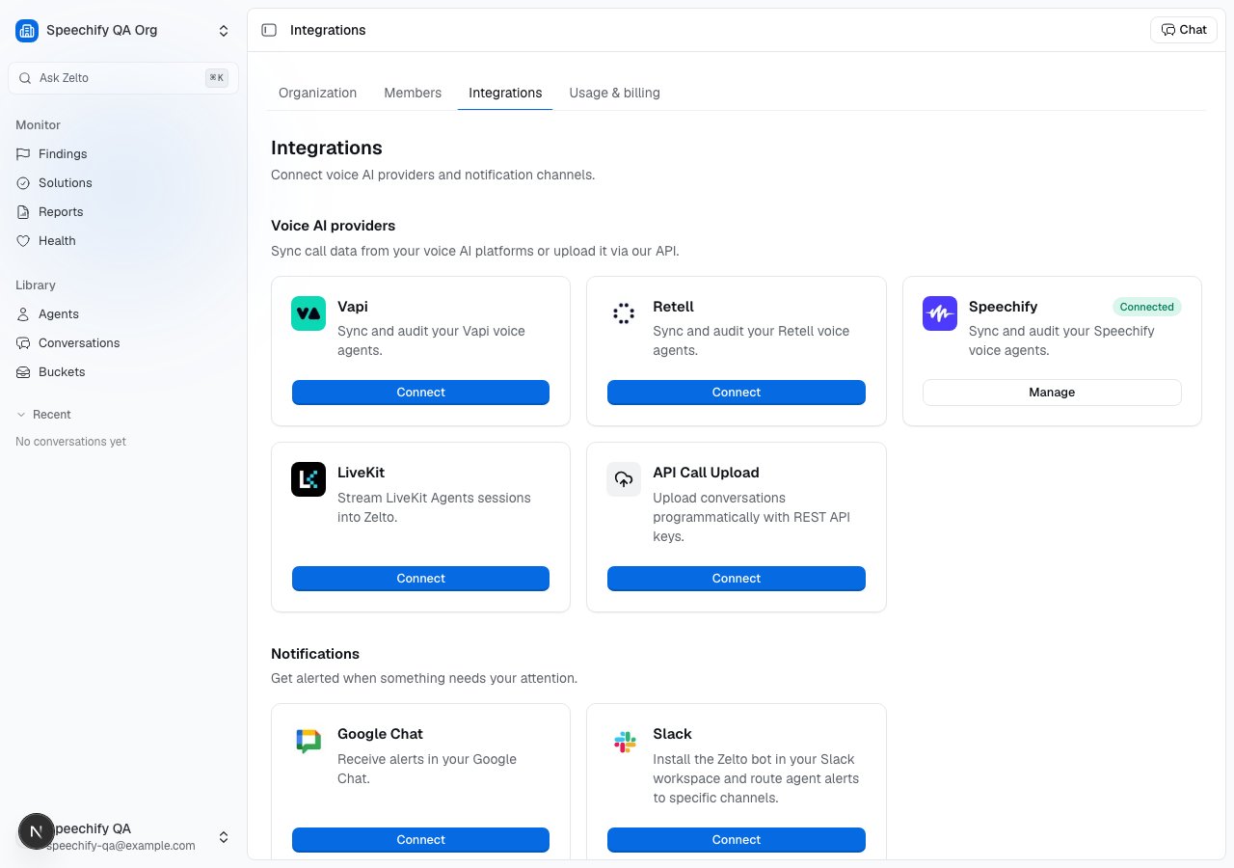
Task: Open Findings flag icon in sidebar
Action: (x=23, y=154)
